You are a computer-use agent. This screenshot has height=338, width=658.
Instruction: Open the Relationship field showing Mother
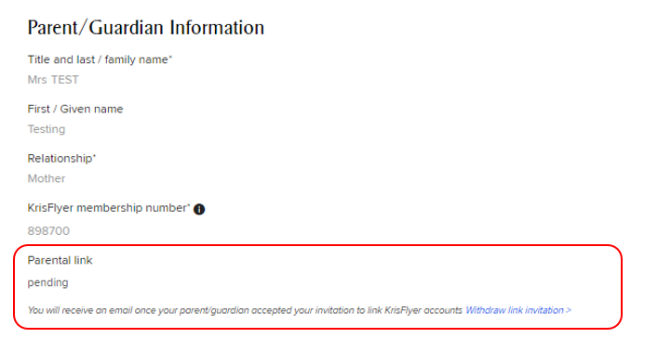coord(47,178)
